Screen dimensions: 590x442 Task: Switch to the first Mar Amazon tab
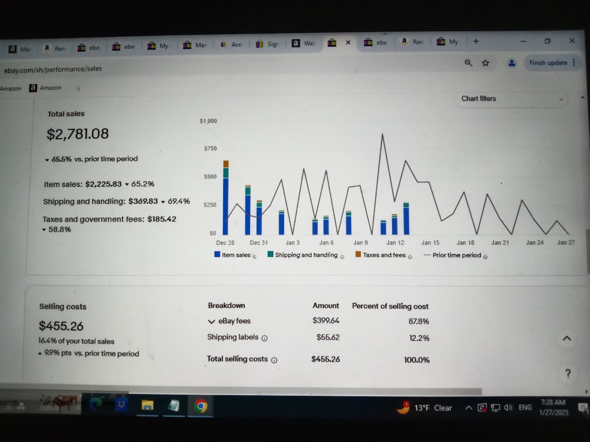(20, 49)
